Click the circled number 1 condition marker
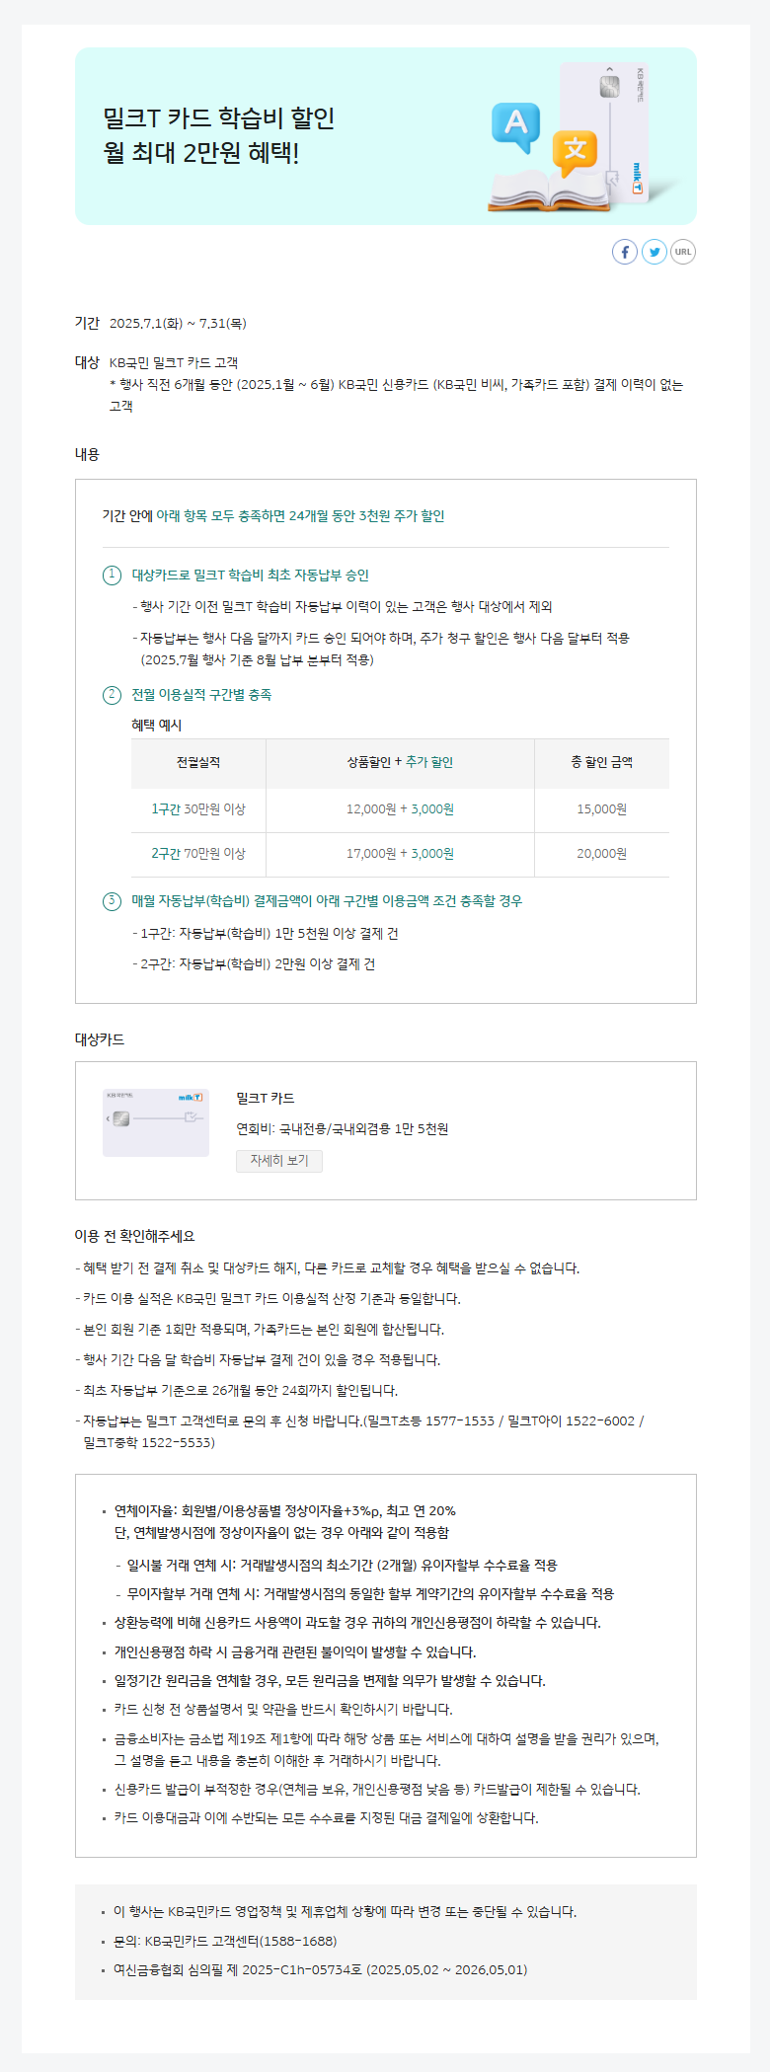Image resolution: width=770 pixels, height=2072 pixels. [x=113, y=576]
